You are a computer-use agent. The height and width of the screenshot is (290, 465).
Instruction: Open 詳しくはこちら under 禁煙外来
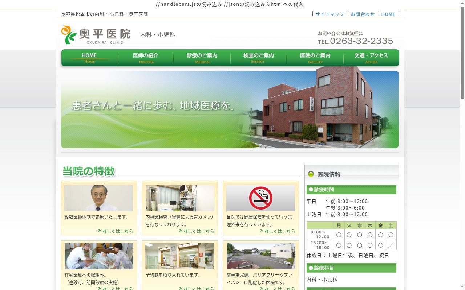tap(277, 231)
